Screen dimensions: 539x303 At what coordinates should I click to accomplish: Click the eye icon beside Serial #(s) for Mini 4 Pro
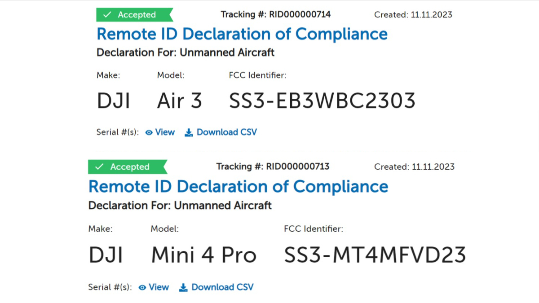point(142,287)
